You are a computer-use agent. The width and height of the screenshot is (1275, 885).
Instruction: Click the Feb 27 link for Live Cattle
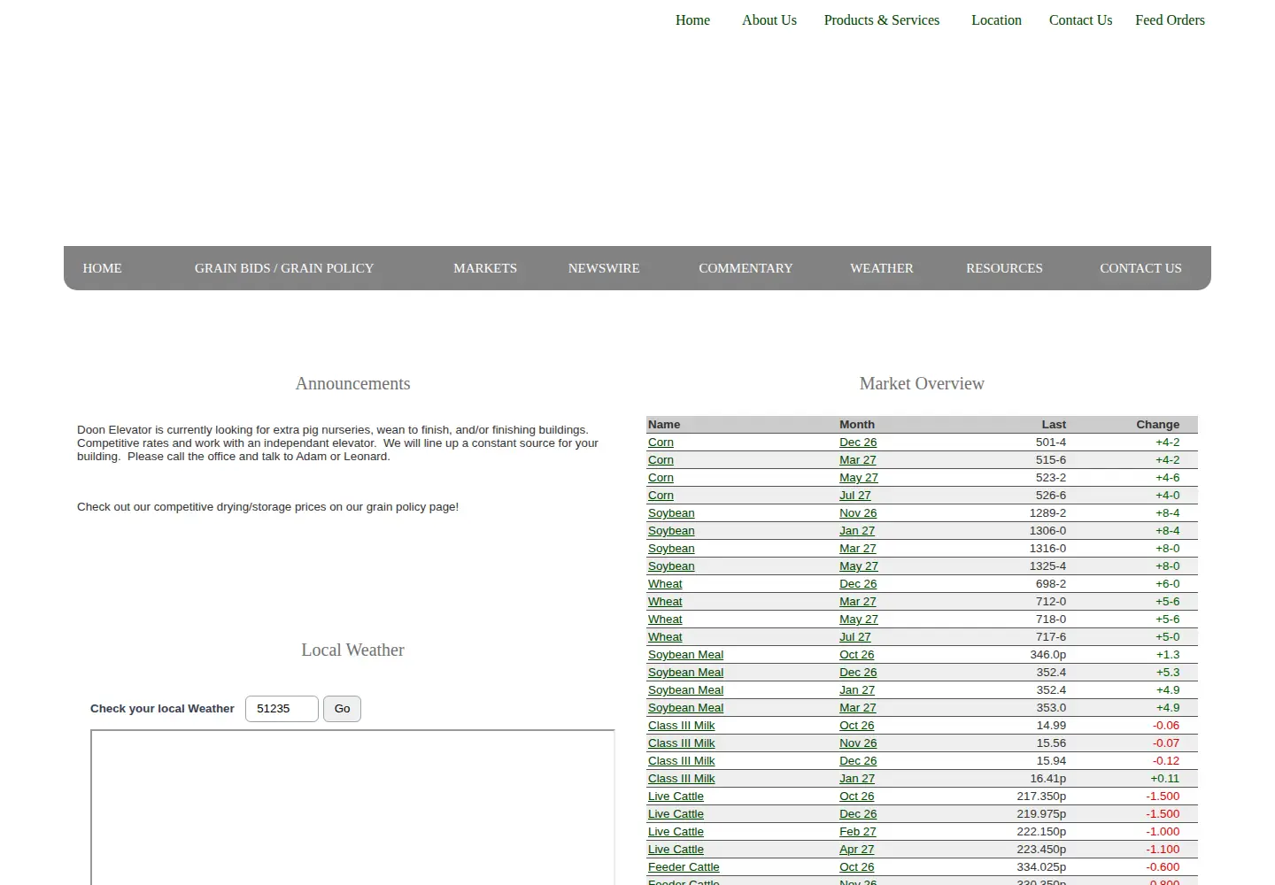click(x=857, y=832)
